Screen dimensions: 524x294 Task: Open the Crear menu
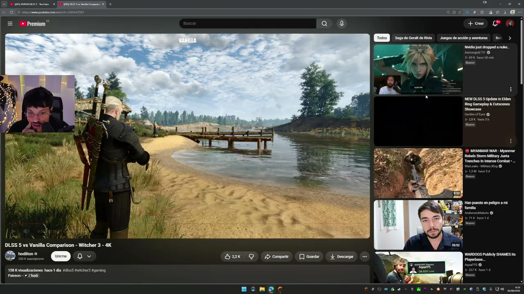(x=476, y=24)
